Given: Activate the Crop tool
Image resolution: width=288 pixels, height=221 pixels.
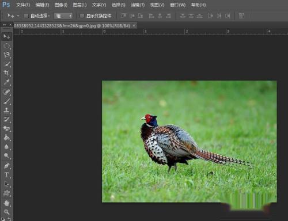Looking at the screenshot, I should pos(6,73).
